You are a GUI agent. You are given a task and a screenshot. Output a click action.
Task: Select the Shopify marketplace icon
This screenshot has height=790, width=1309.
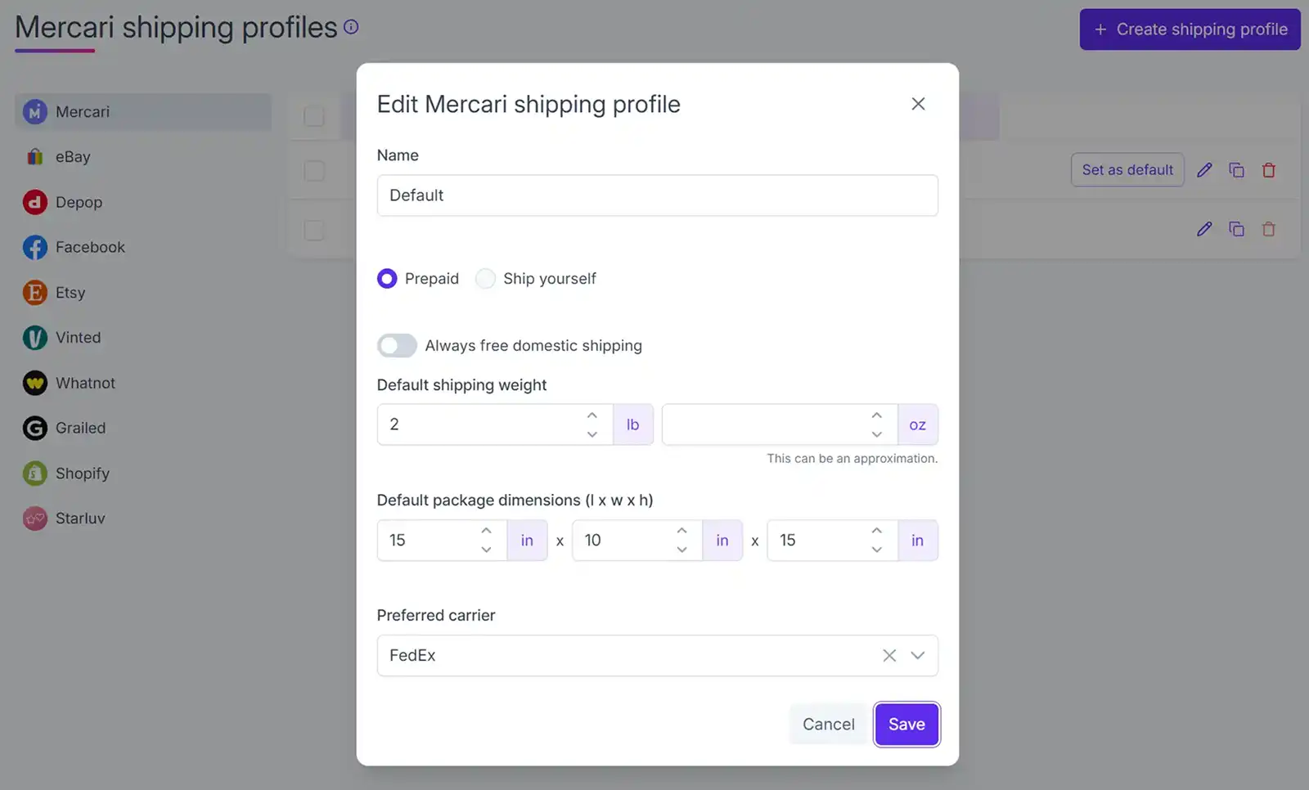[x=34, y=473]
